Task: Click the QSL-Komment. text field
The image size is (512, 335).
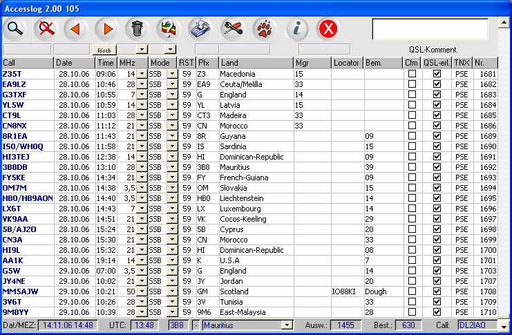Action: (x=430, y=29)
